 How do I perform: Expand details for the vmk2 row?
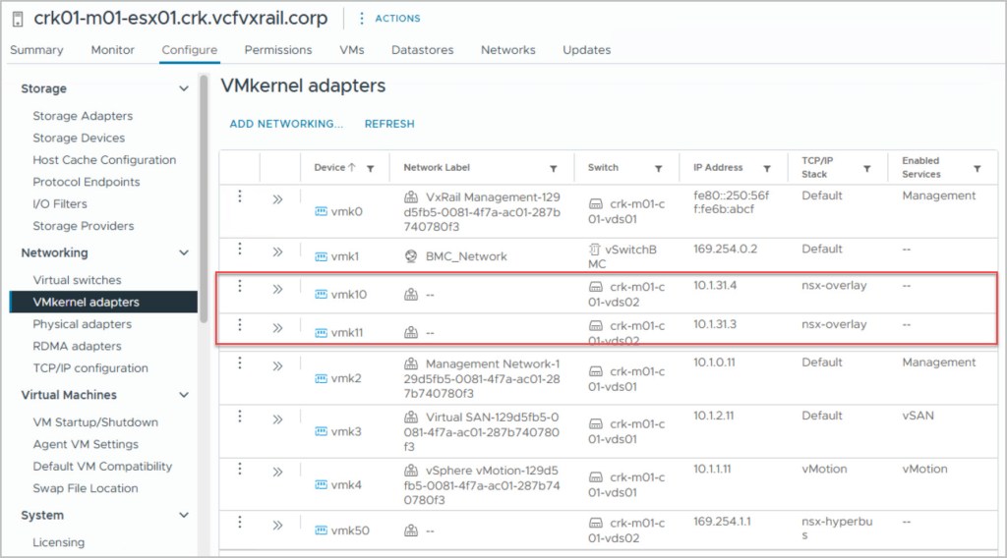click(277, 366)
